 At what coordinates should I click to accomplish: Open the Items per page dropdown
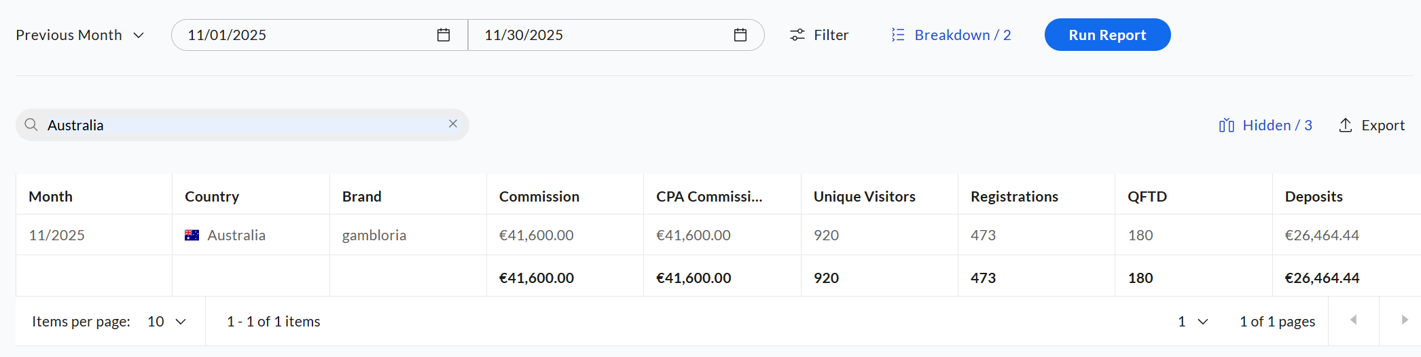point(167,322)
